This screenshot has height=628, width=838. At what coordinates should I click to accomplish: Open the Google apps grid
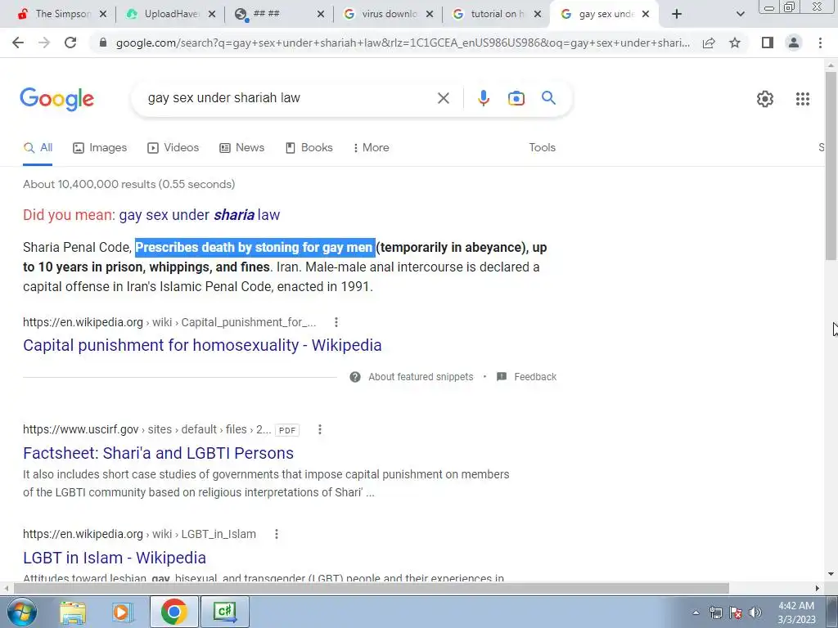click(802, 99)
